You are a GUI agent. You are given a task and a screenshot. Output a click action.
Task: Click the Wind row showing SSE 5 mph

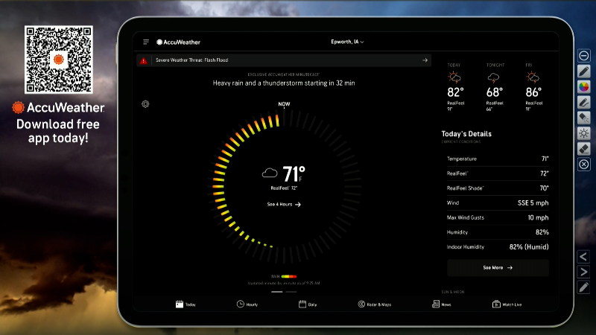498,202
